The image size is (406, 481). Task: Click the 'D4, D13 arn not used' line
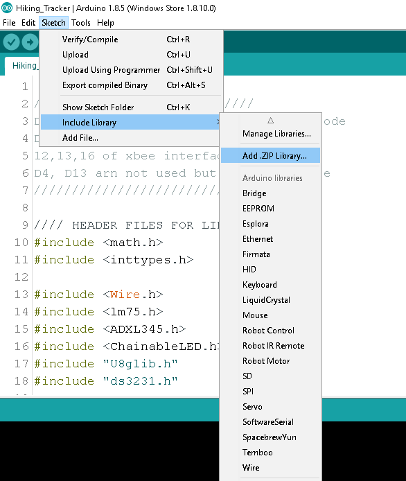(x=125, y=174)
